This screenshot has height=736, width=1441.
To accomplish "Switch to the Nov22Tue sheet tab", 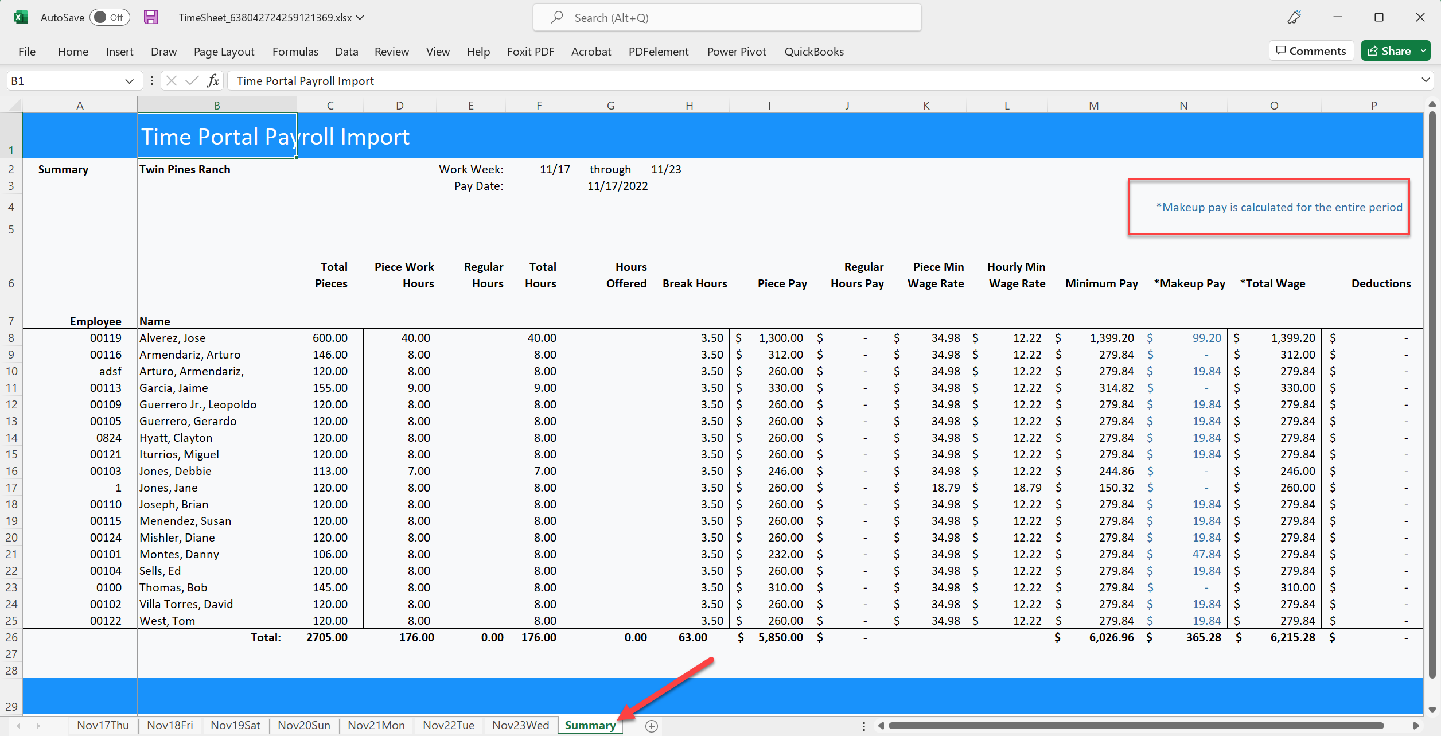I will point(449,725).
